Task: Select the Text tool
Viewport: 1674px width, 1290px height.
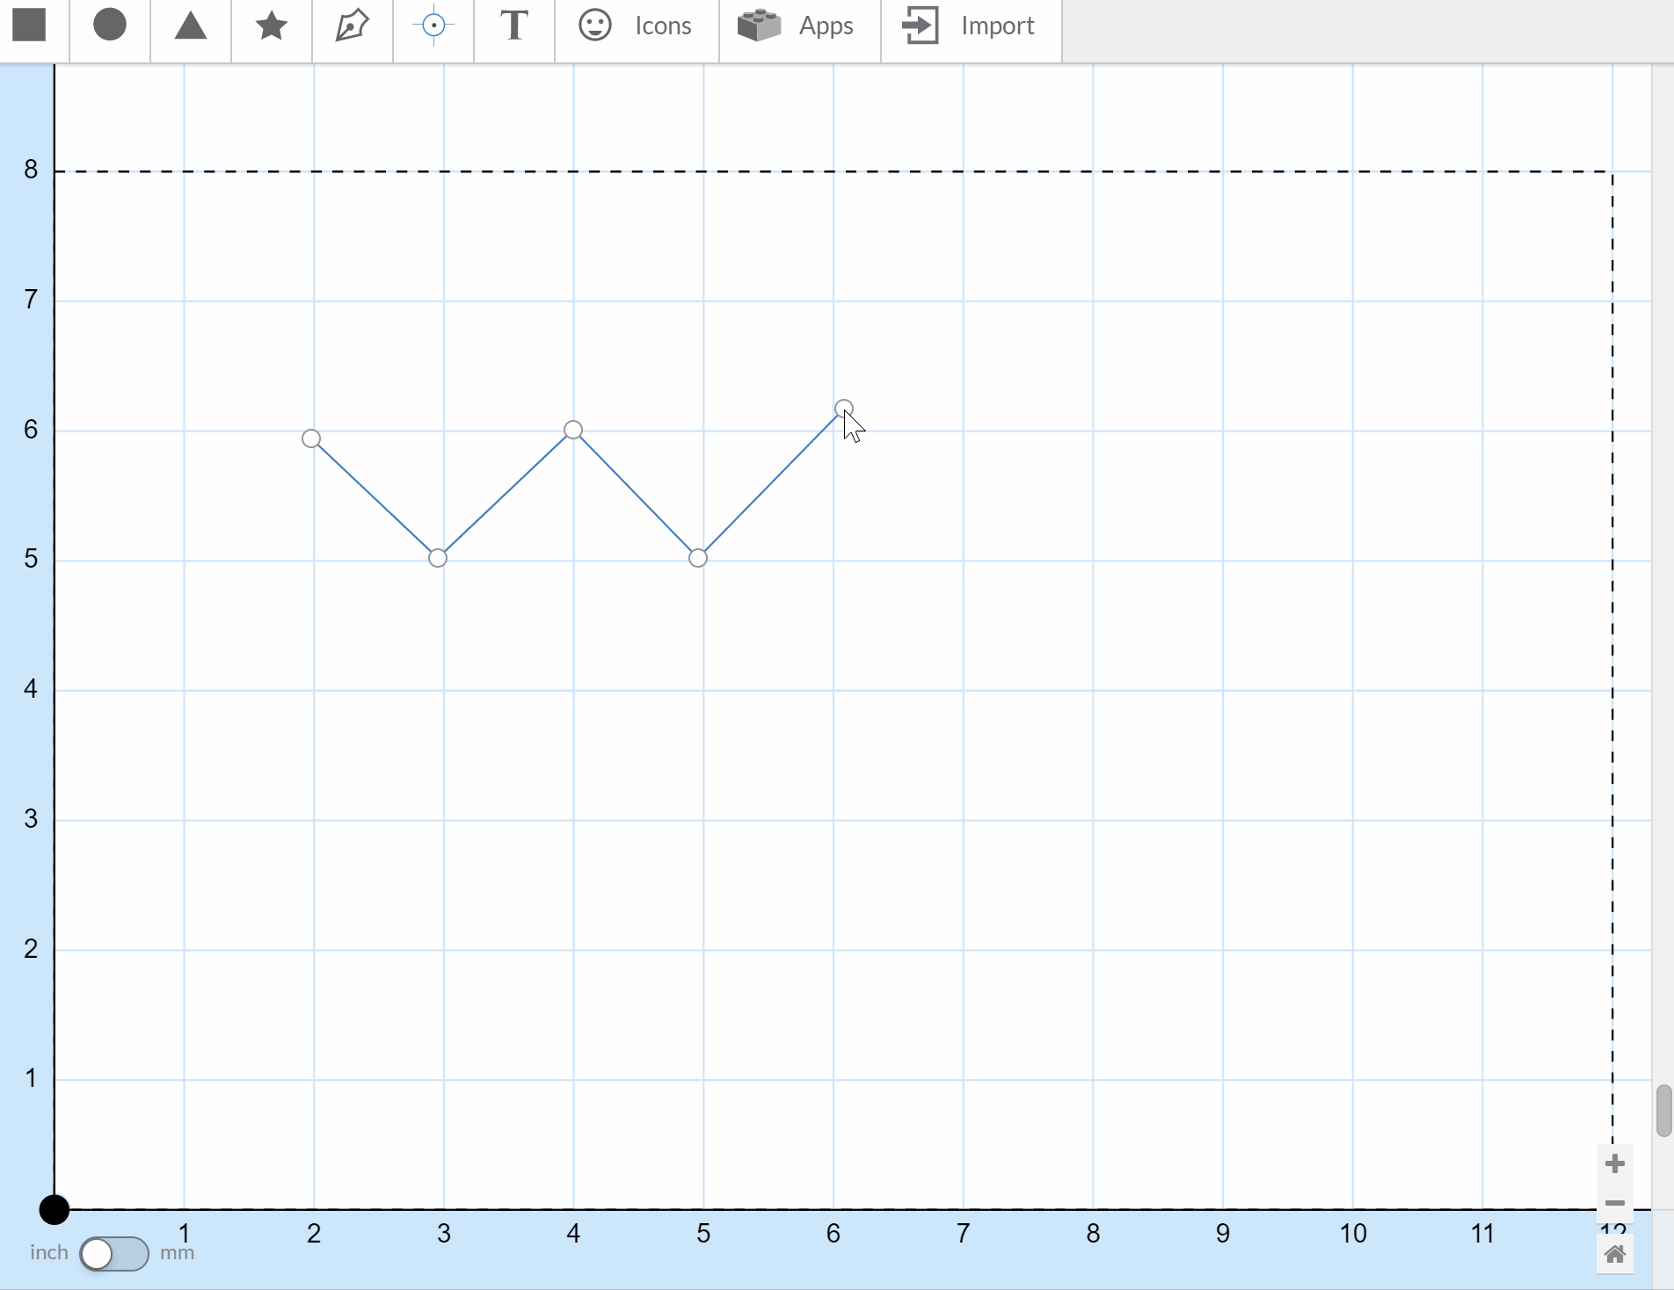Action: click(x=514, y=26)
